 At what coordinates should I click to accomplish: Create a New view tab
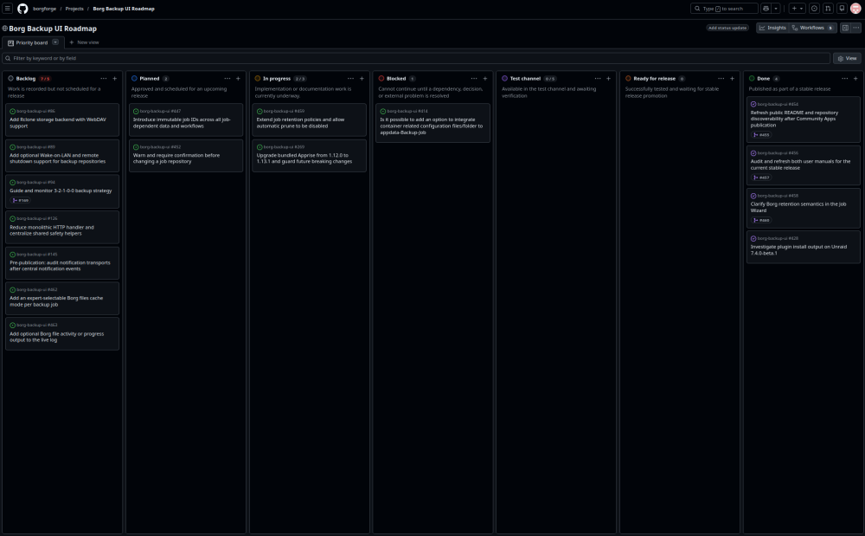click(84, 42)
